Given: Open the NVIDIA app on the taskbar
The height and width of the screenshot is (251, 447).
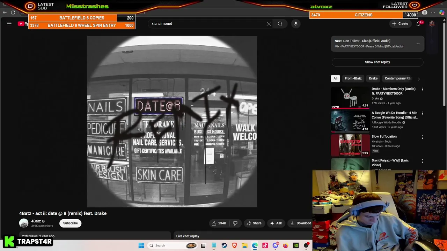Looking at the screenshot, I should coord(296,245).
